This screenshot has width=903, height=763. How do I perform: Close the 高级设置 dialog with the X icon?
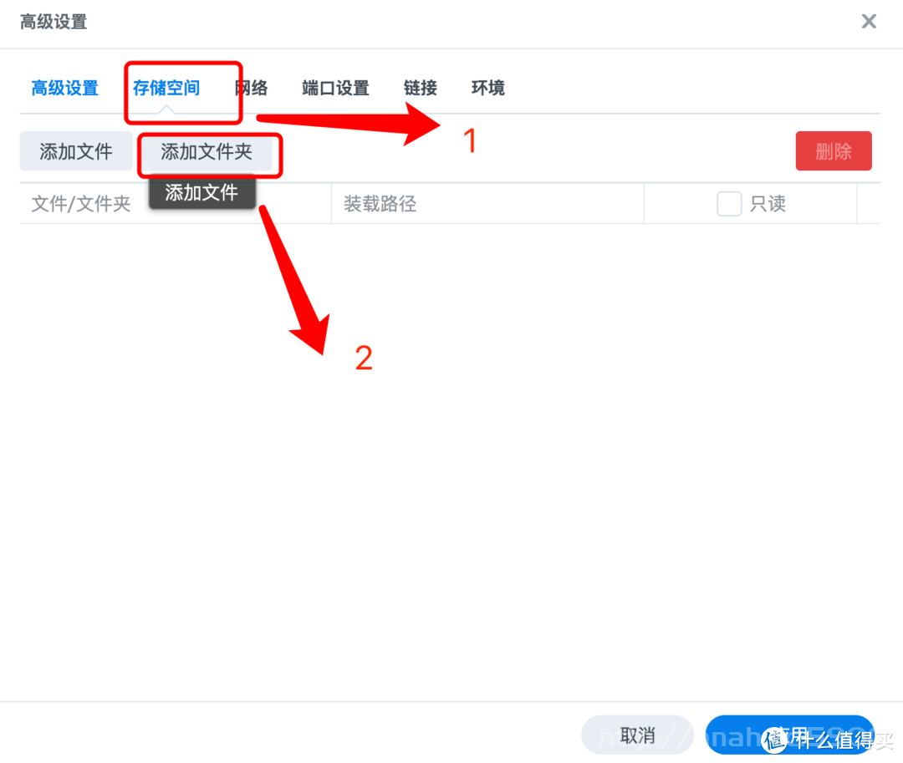[869, 22]
